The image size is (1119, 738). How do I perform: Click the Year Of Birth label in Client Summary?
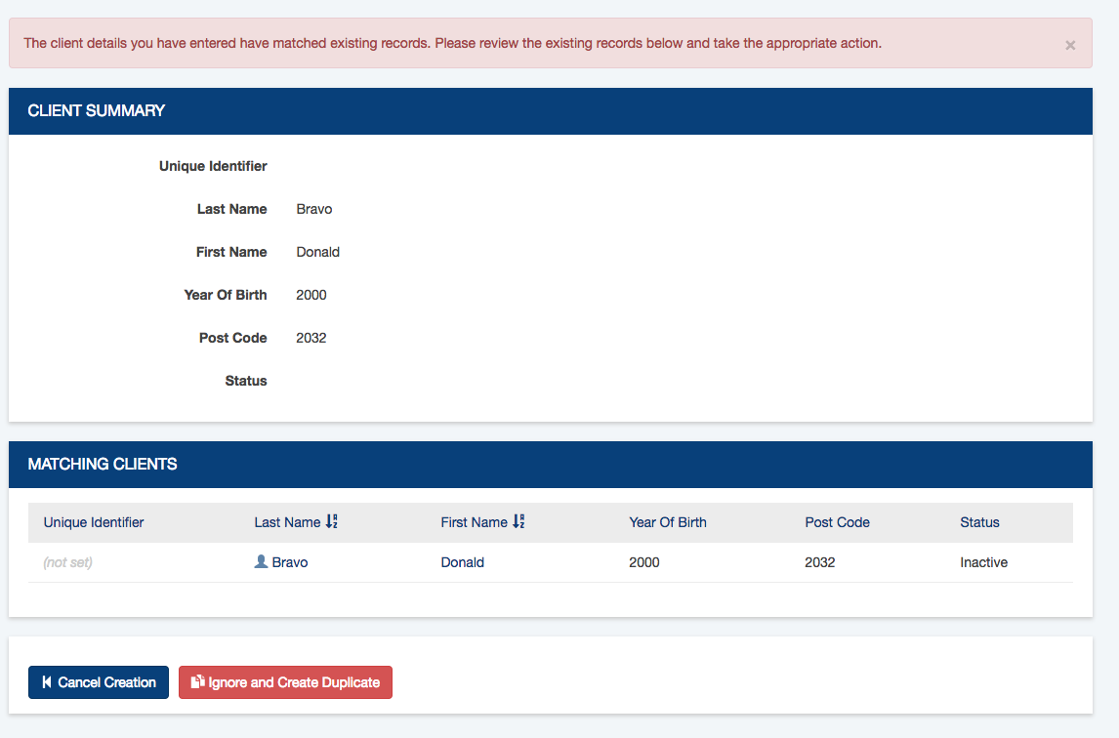click(x=226, y=295)
